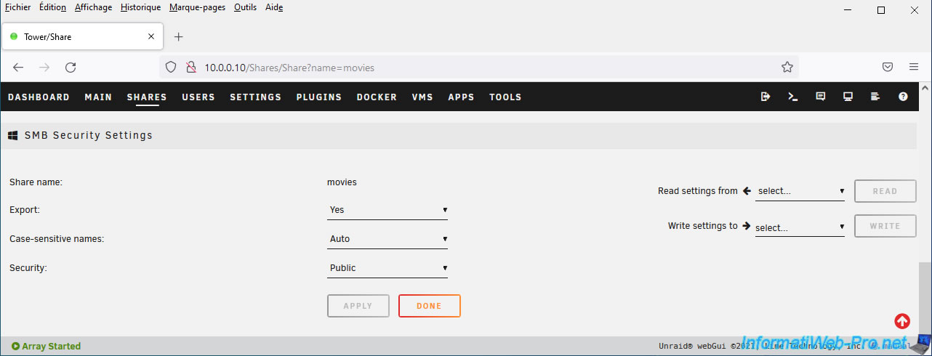The width and height of the screenshot is (932, 356).
Task: Click the red back-to-top arrow icon
Action: coord(902,321)
